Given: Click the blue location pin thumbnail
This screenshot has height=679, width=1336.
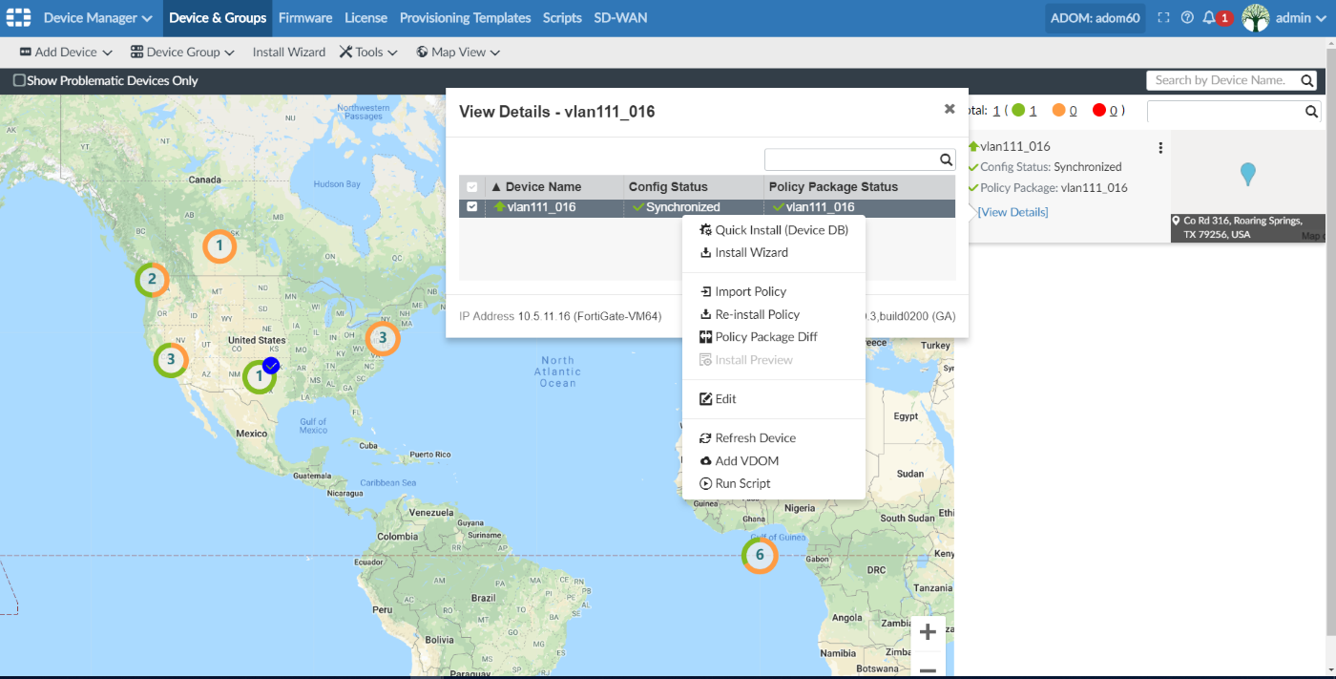Looking at the screenshot, I should tap(1247, 174).
